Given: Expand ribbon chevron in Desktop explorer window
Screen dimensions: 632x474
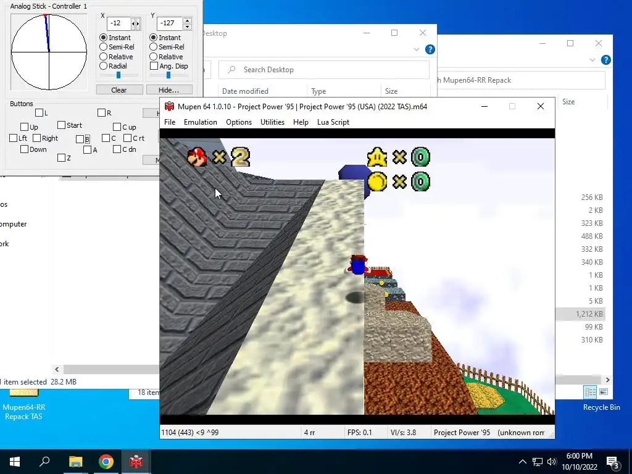Looking at the screenshot, I should [x=417, y=49].
